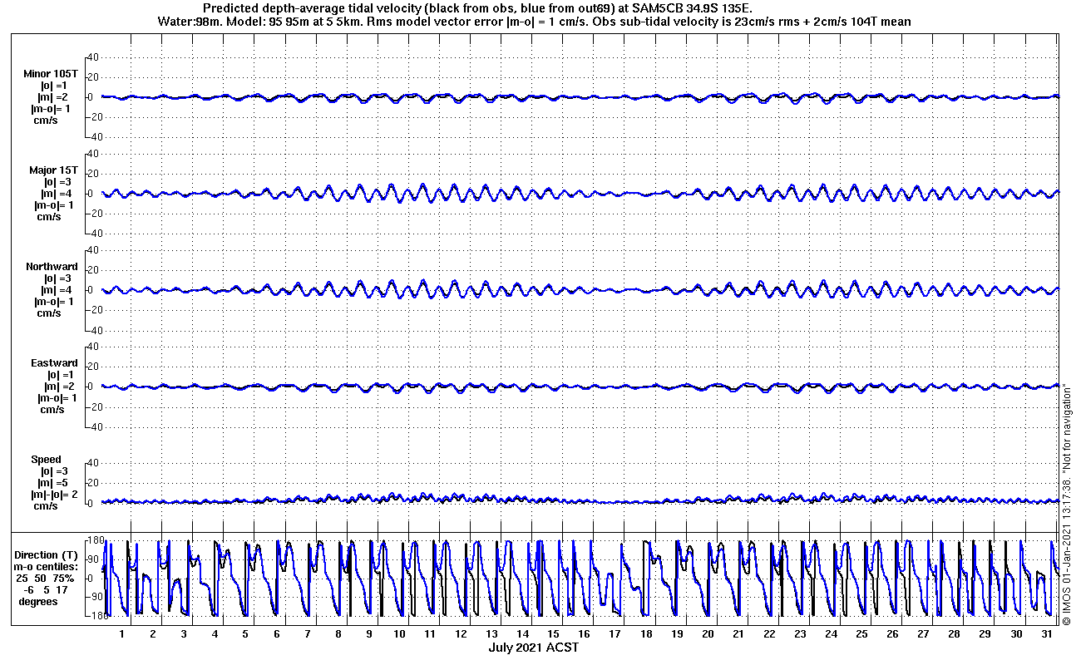Click day '1' on the x-axis
The height and width of the screenshot is (665, 1081).
pos(122,634)
